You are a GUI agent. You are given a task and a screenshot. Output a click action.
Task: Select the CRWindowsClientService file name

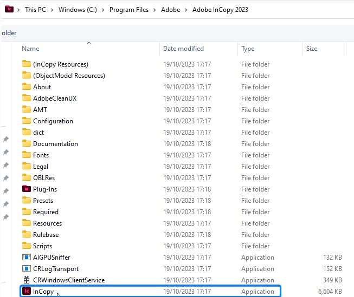tap(69, 280)
